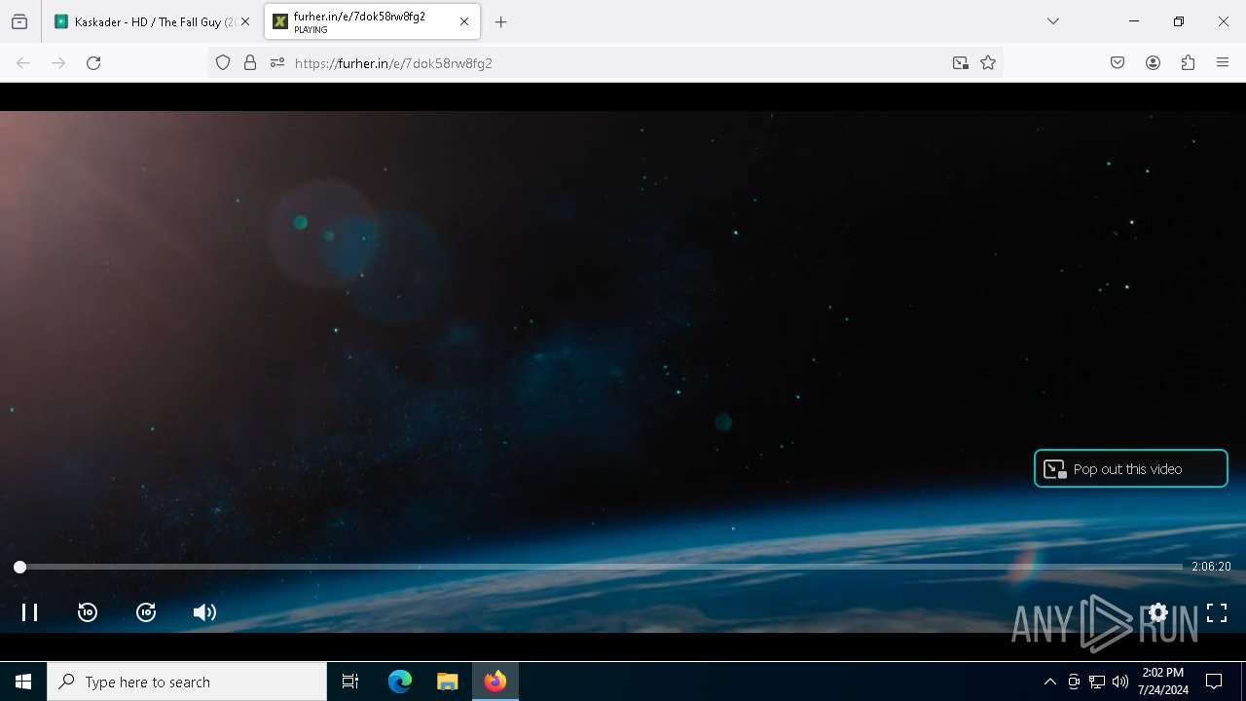Open clock showing 2:02 PM
The image size is (1246, 701).
(x=1163, y=682)
